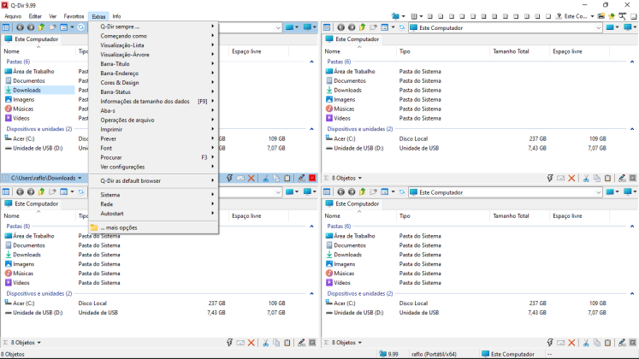The width and height of the screenshot is (639, 359).
Task: Click back arrow in bottom-right pane toolbar
Action: [x=340, y=191]
